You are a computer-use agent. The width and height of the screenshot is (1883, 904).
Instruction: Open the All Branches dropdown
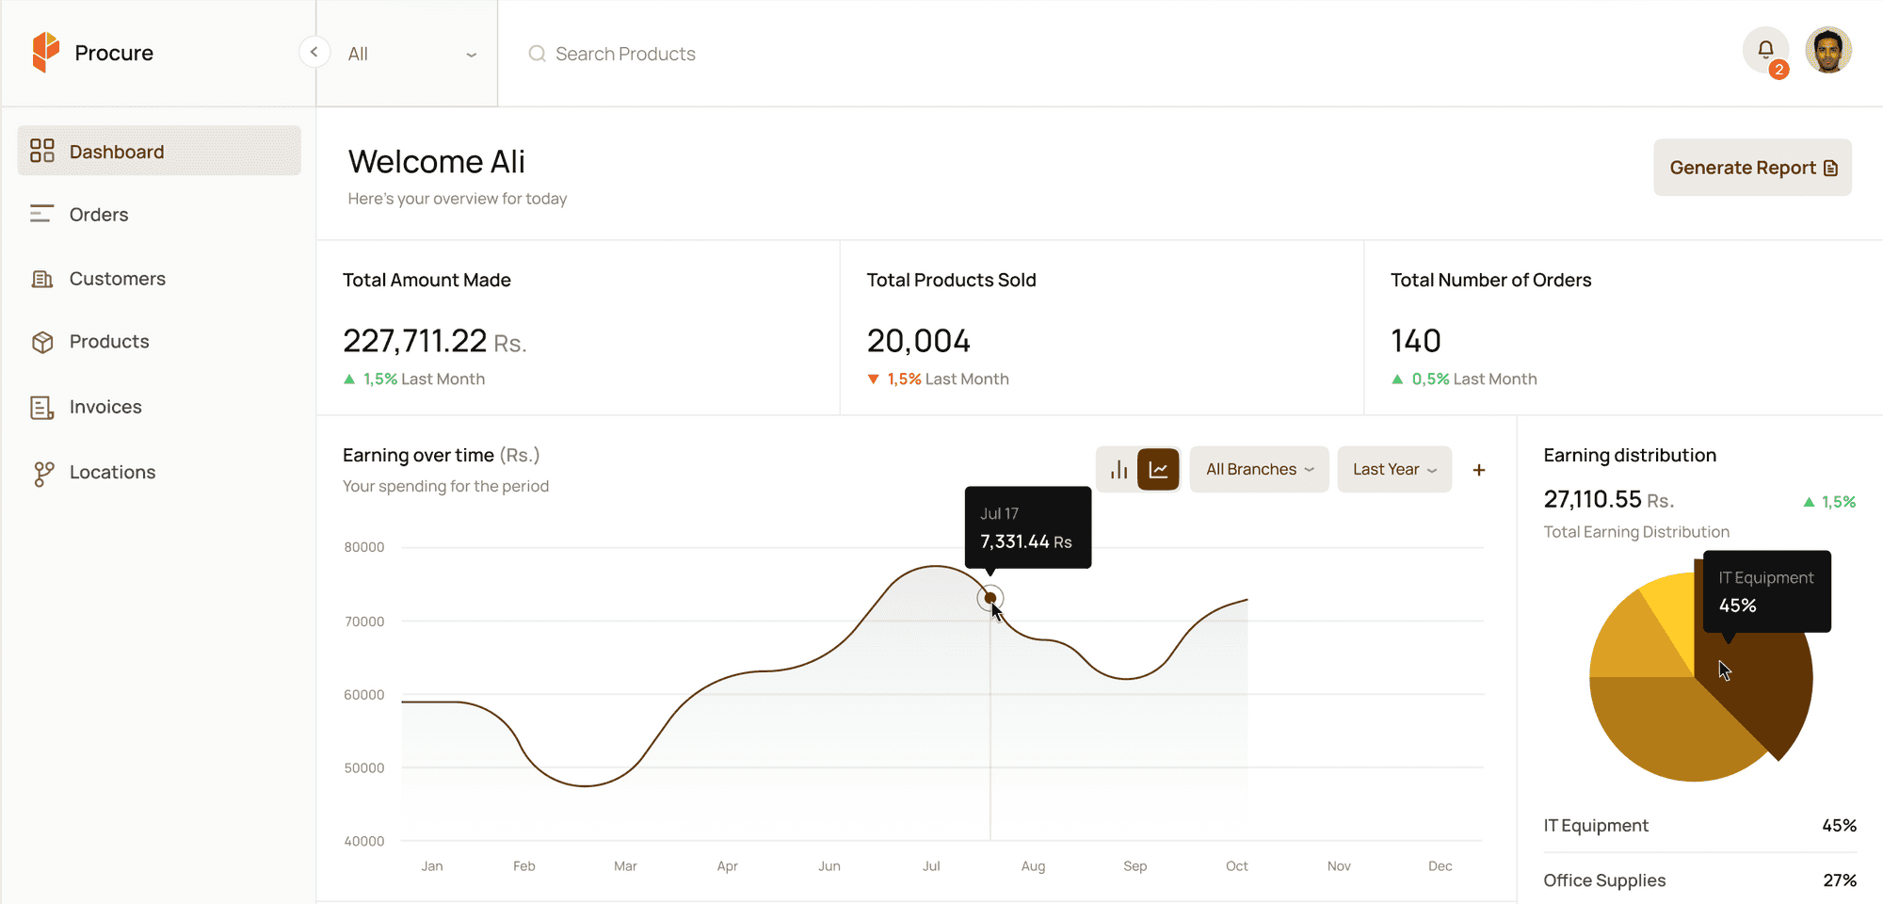point(1259,469)
